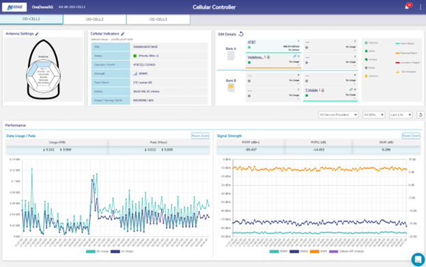The image size is (426, 267).
Task: Click the SINR value 6.296
Action: [386, 150]
